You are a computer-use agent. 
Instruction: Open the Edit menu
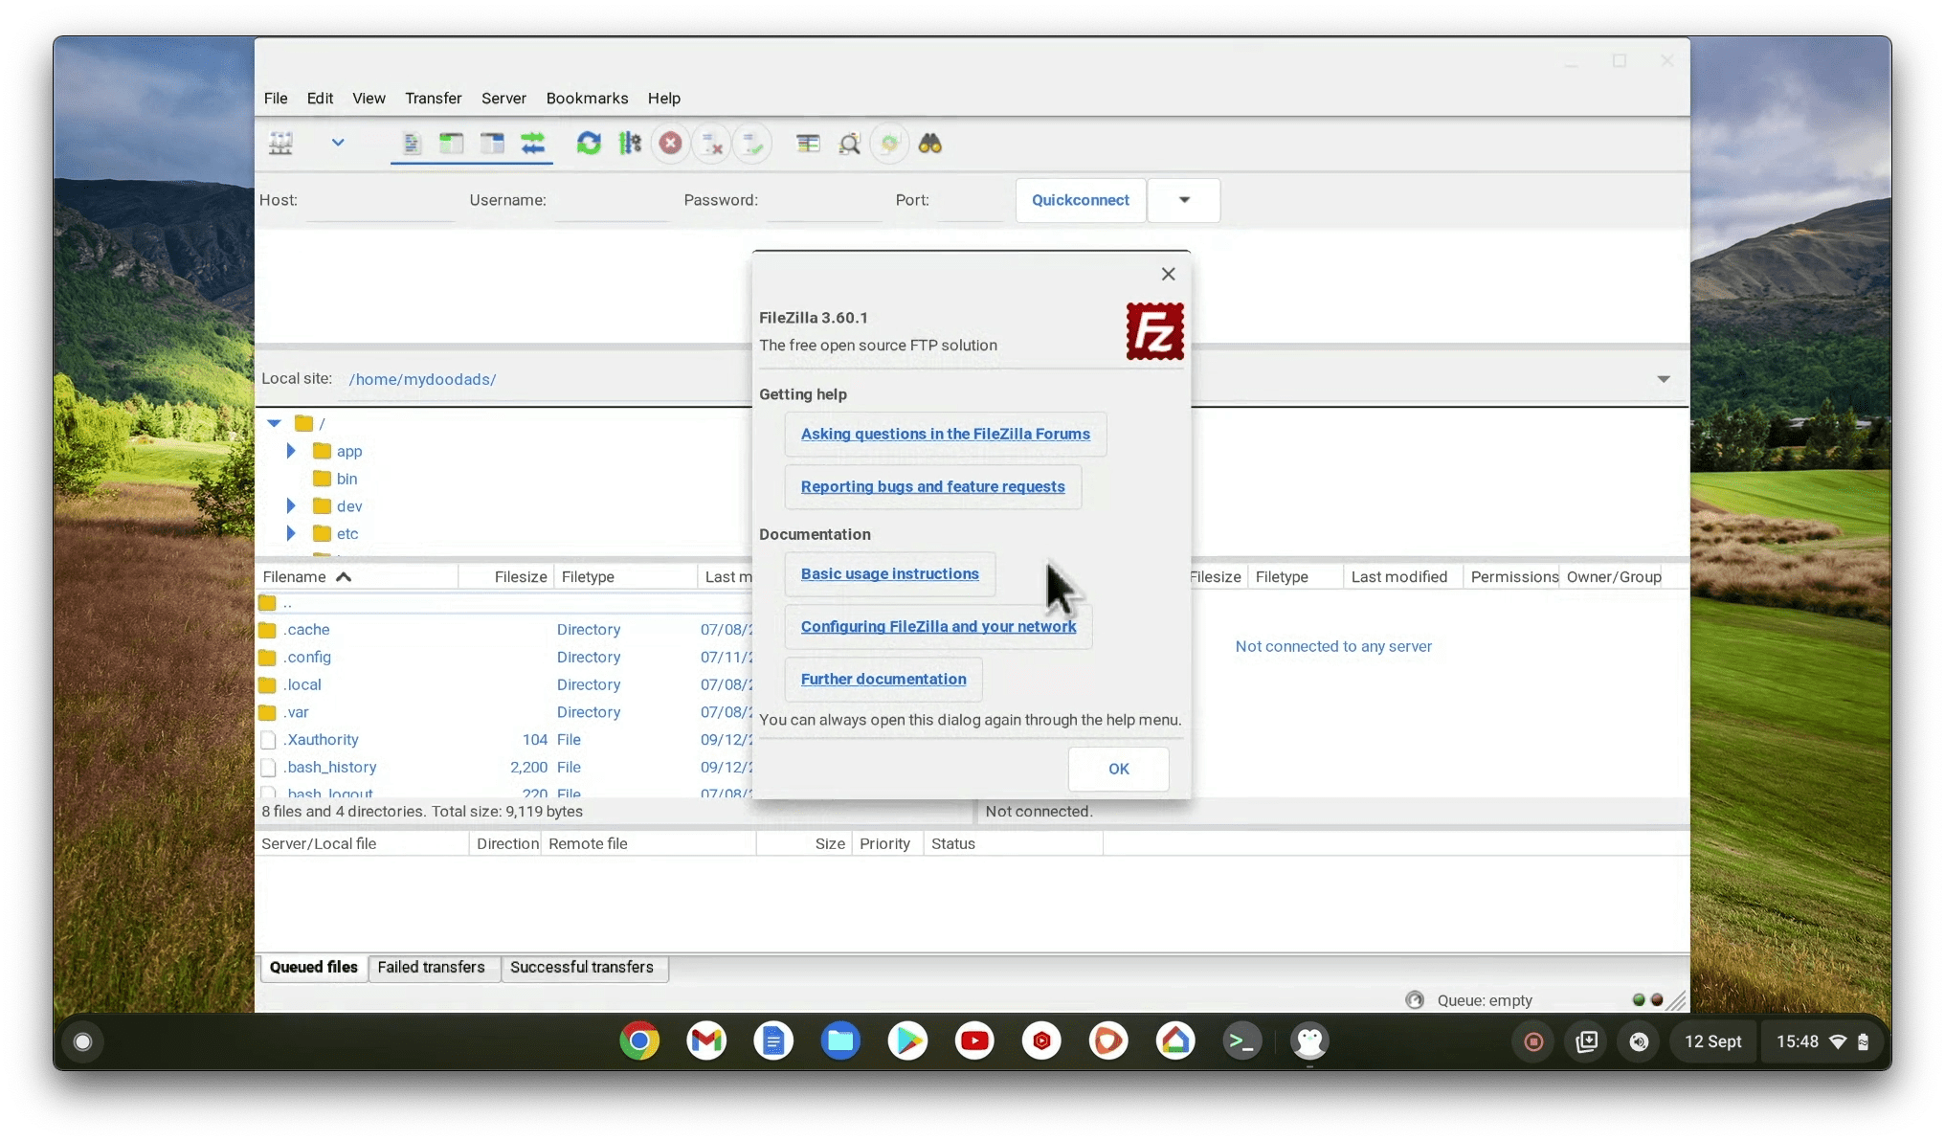coord(320,98)
